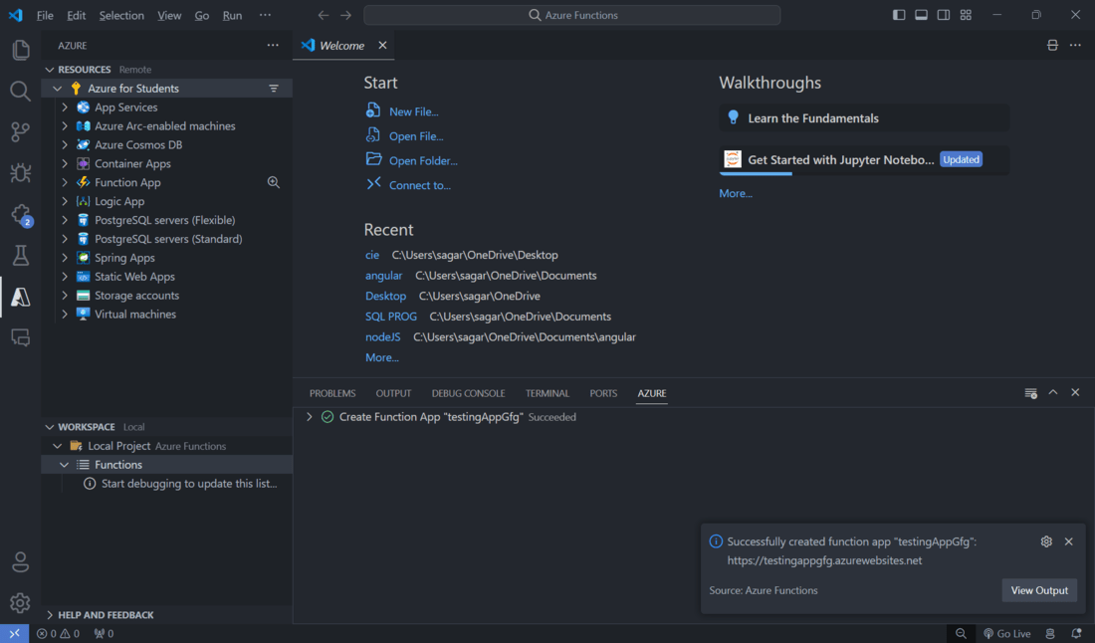1095x643 pixels.
Task: Open the Search view in activity bar
Action: [20, 91]
